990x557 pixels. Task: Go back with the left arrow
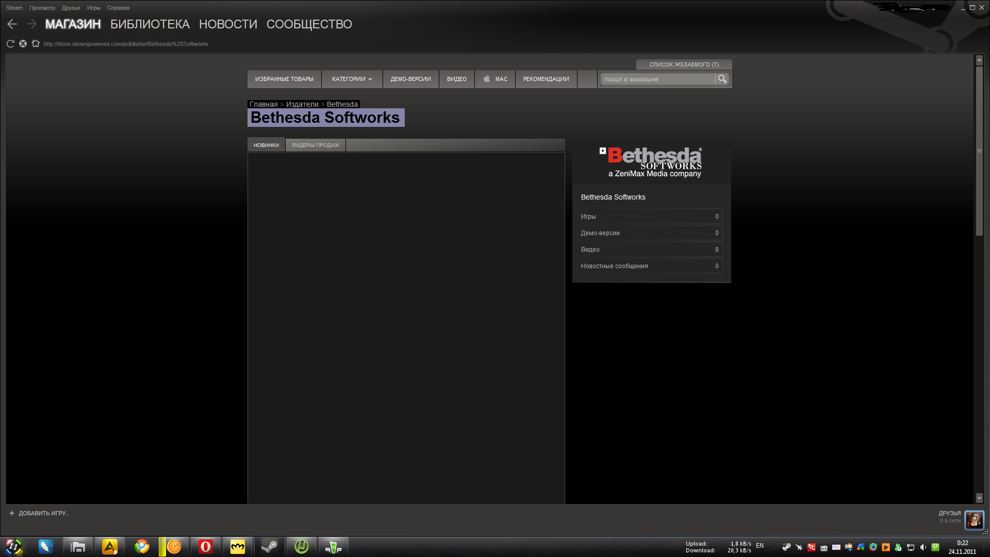[12, 24]
